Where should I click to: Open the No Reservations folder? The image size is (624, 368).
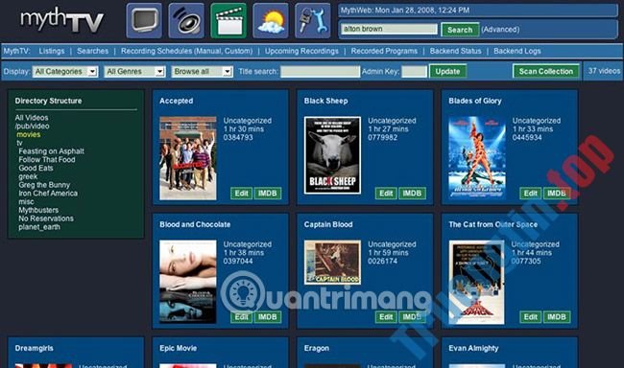tap(46, 218)
